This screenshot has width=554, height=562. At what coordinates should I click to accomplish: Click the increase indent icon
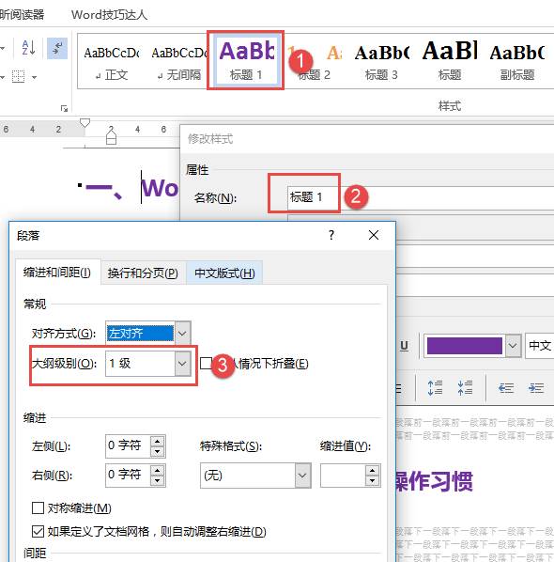536,388
